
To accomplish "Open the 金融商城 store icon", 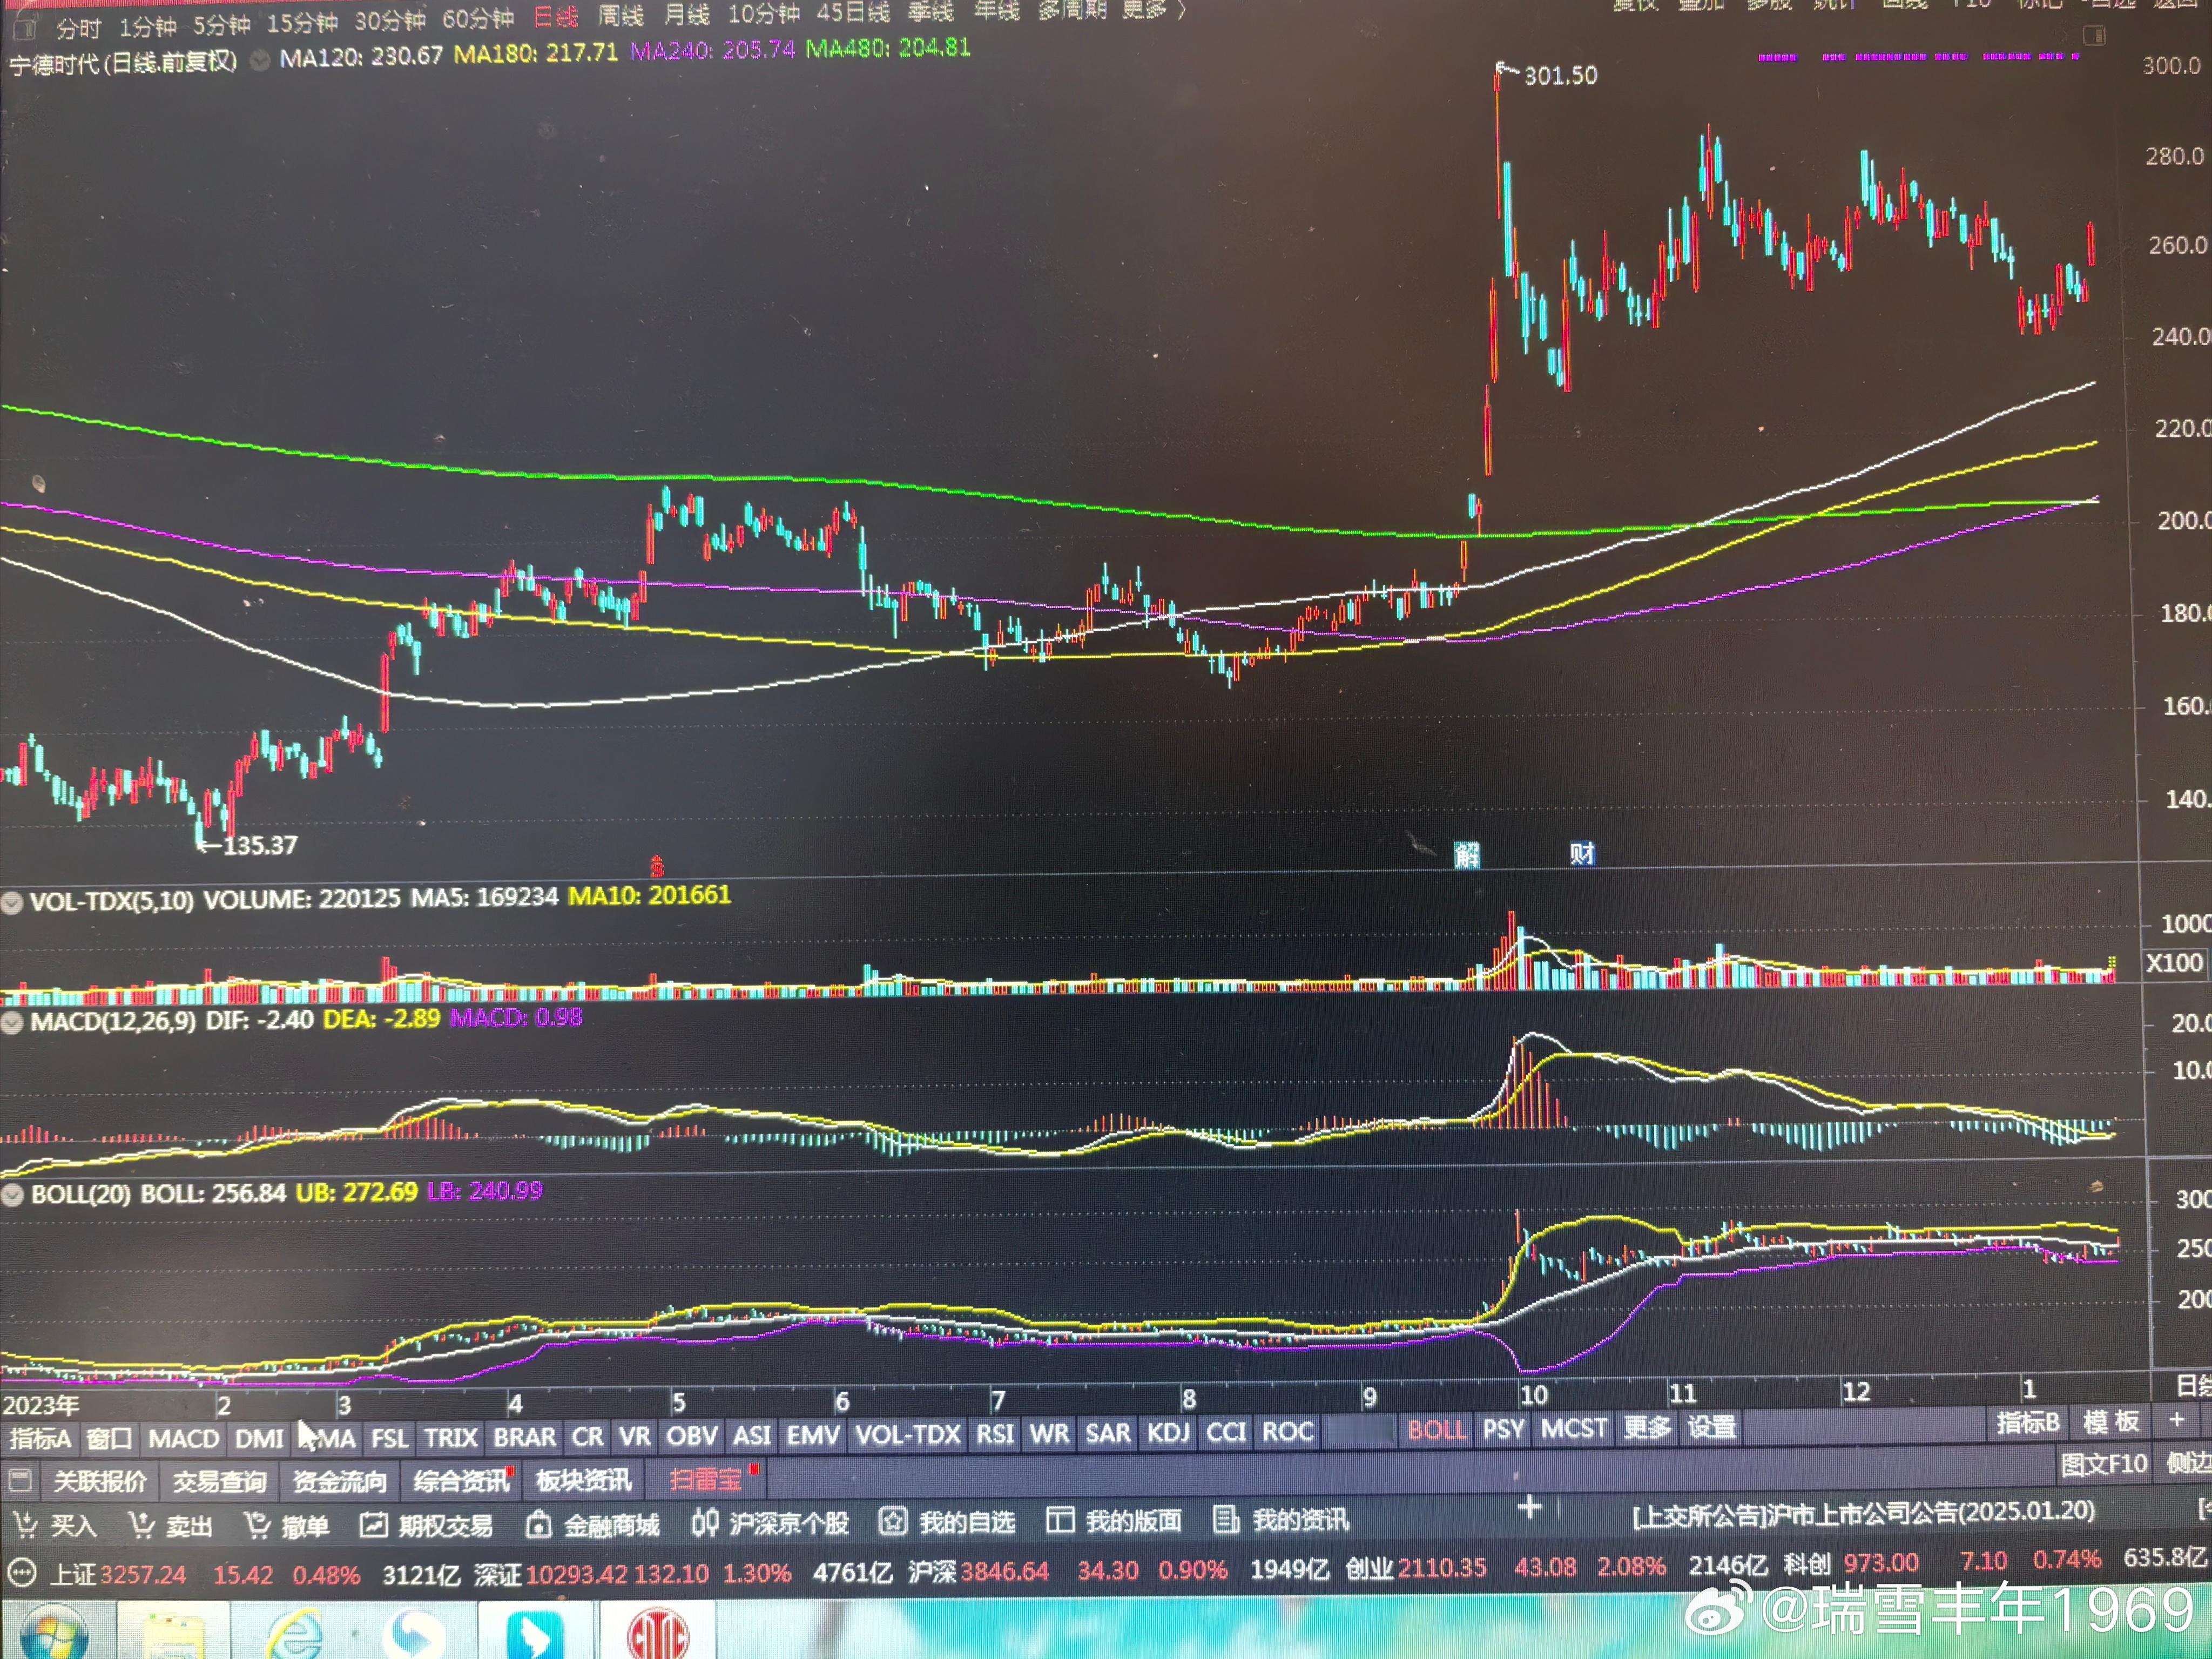I will pos(538,1524).
